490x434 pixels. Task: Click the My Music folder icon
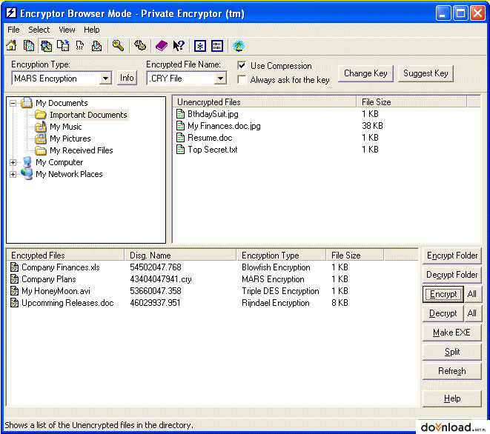[41, 127]
